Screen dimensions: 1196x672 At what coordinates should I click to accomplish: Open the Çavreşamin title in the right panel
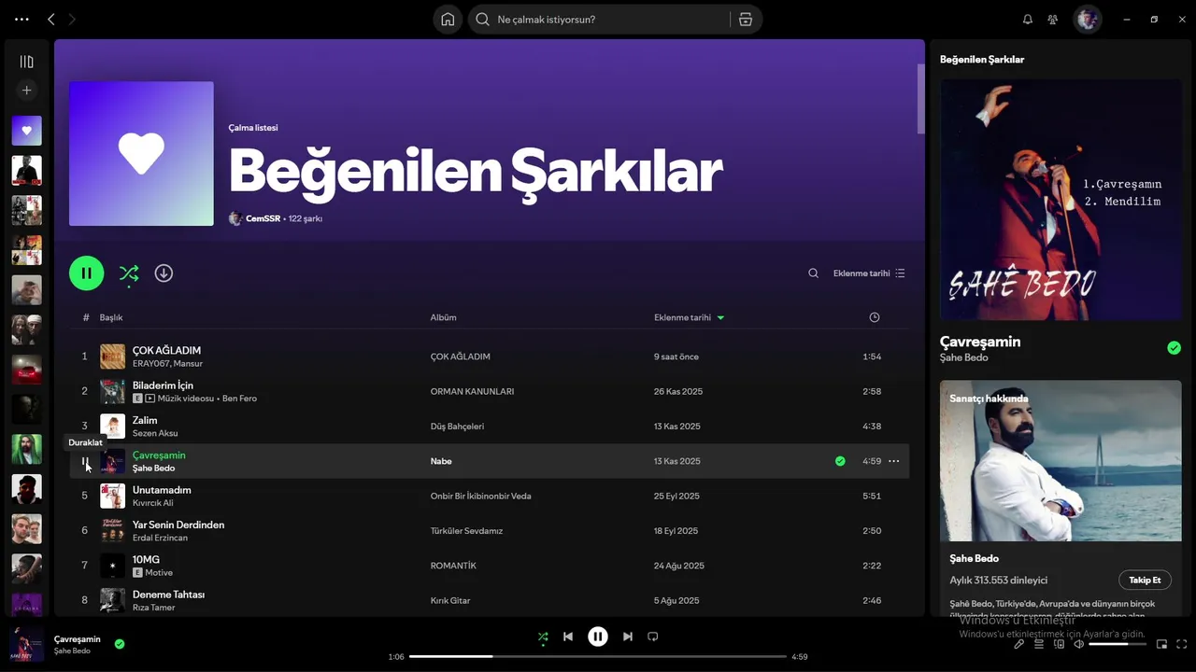tap(980, 342)
